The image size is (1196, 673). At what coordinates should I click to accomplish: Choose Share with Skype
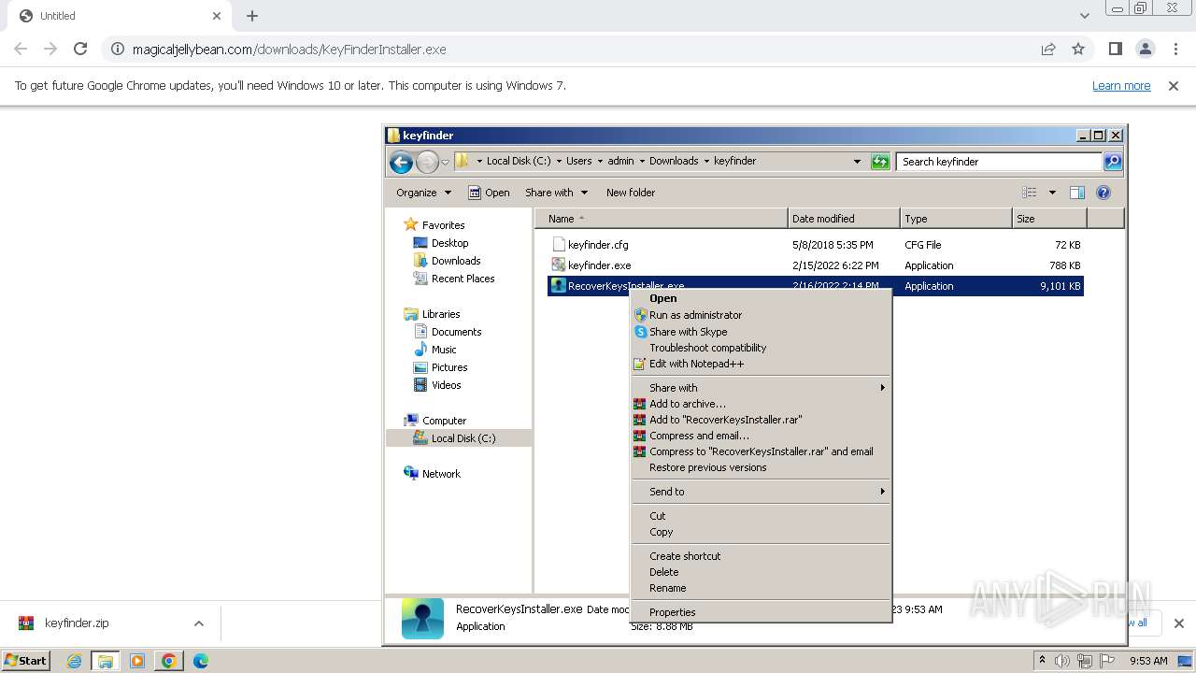coord(761,332)
